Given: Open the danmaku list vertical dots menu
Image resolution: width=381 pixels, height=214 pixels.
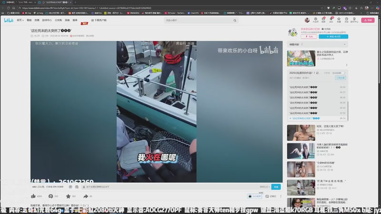Looking at the screenshot, I should coord(302,44).
